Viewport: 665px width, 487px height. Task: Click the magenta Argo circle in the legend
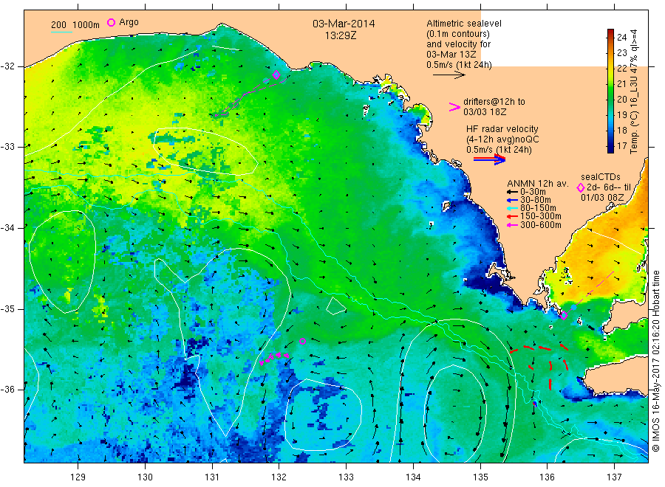click(x=111, y=22)
